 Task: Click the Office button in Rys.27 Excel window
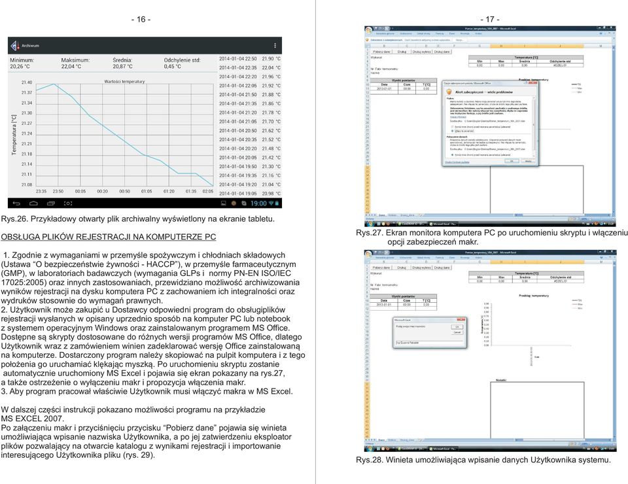368,30
